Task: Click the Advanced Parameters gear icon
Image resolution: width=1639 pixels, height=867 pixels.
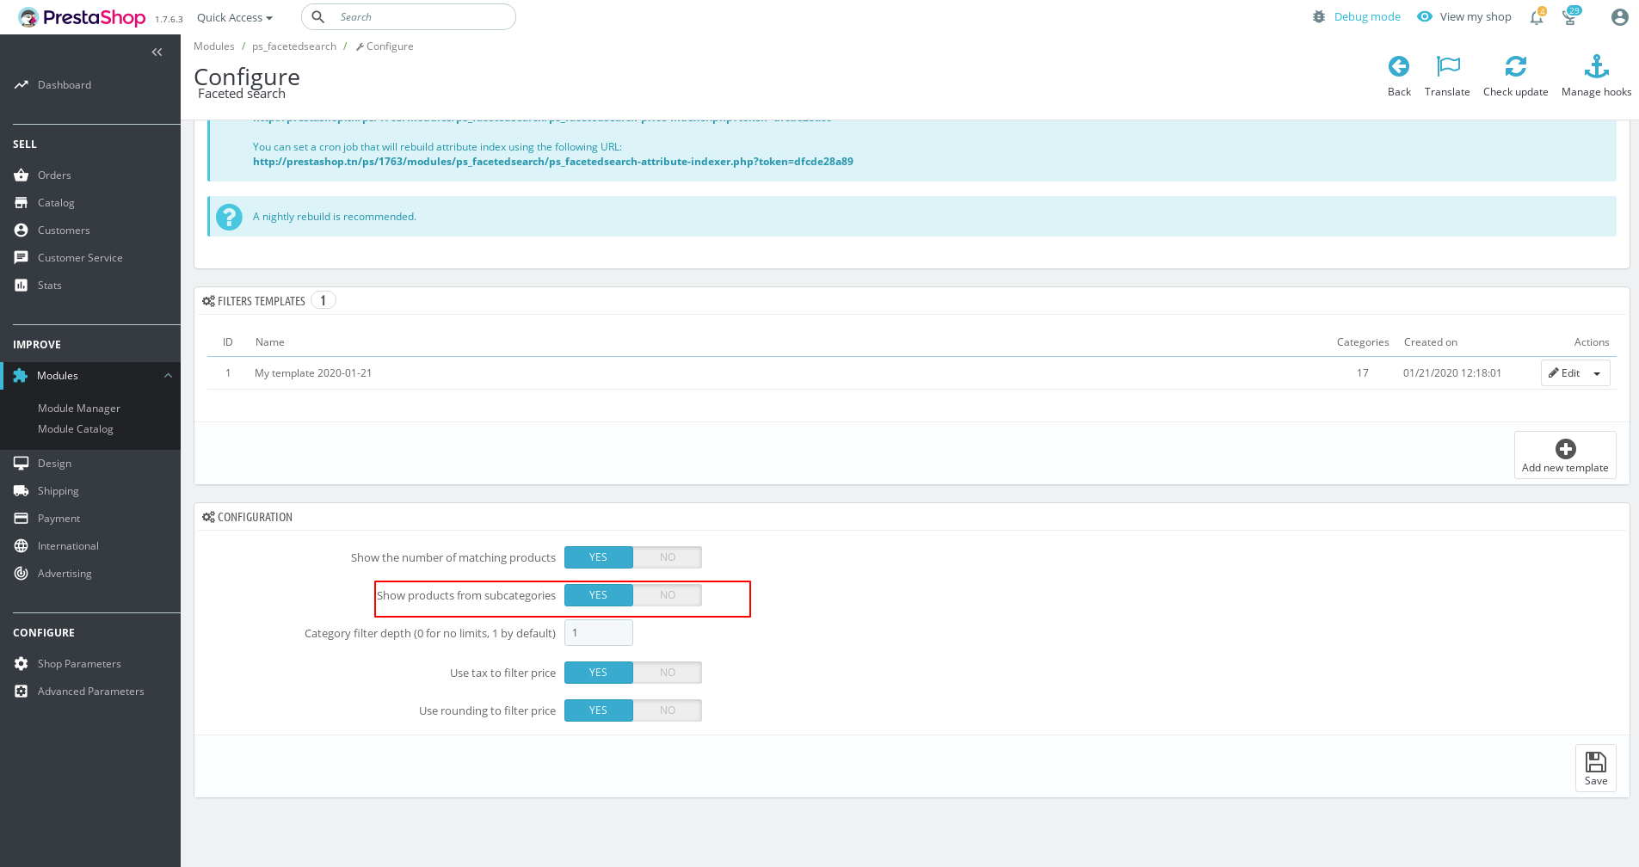Action: pos(22,692)
